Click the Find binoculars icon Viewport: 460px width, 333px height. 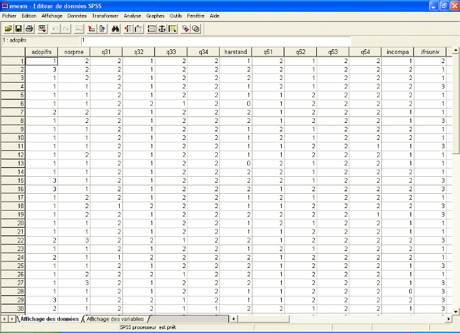point(115,29)
